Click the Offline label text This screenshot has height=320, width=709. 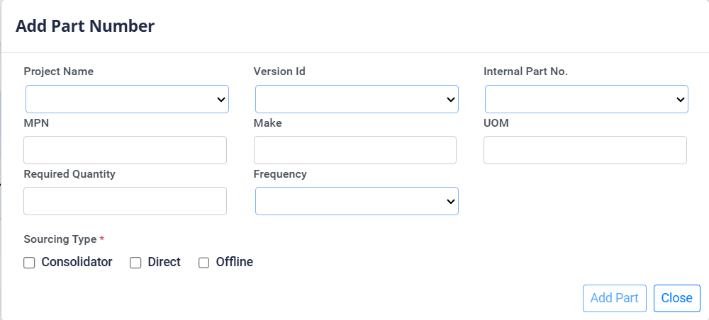pyautogui.click(x=234, y=262)
